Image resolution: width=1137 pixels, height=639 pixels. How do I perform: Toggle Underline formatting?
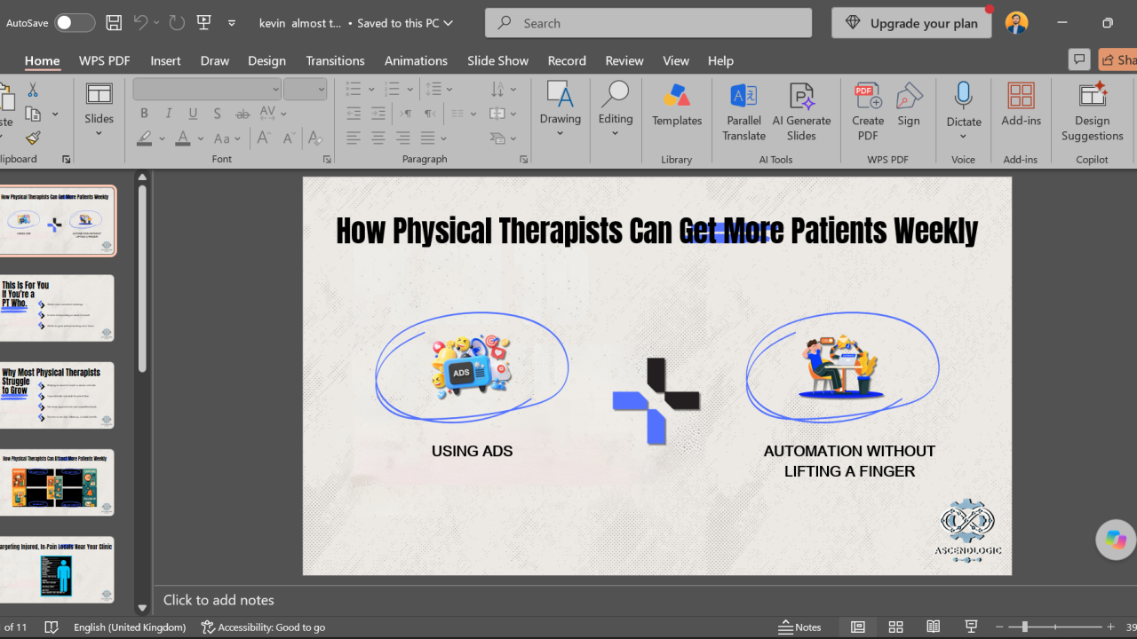[x=193, y=114]
